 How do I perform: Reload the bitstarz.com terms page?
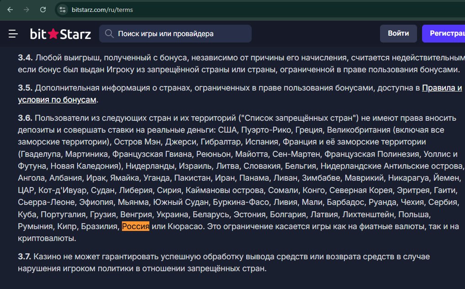pyautogui.click(x=43, y=9)
